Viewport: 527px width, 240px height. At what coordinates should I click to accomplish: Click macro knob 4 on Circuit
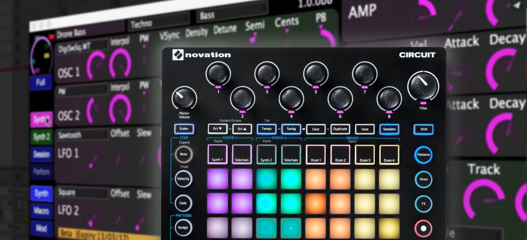291,99
